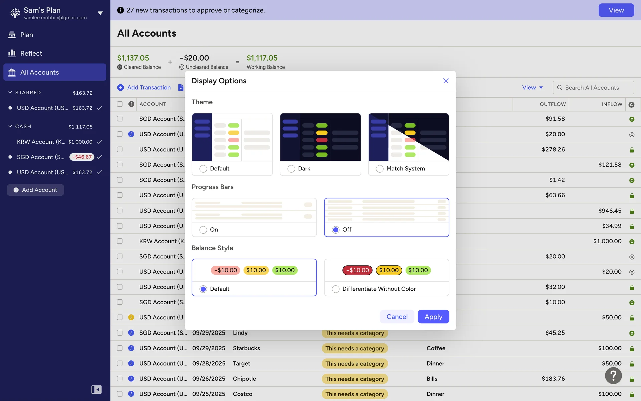Check the Chipotle transaction checkbox

(120, 379)
